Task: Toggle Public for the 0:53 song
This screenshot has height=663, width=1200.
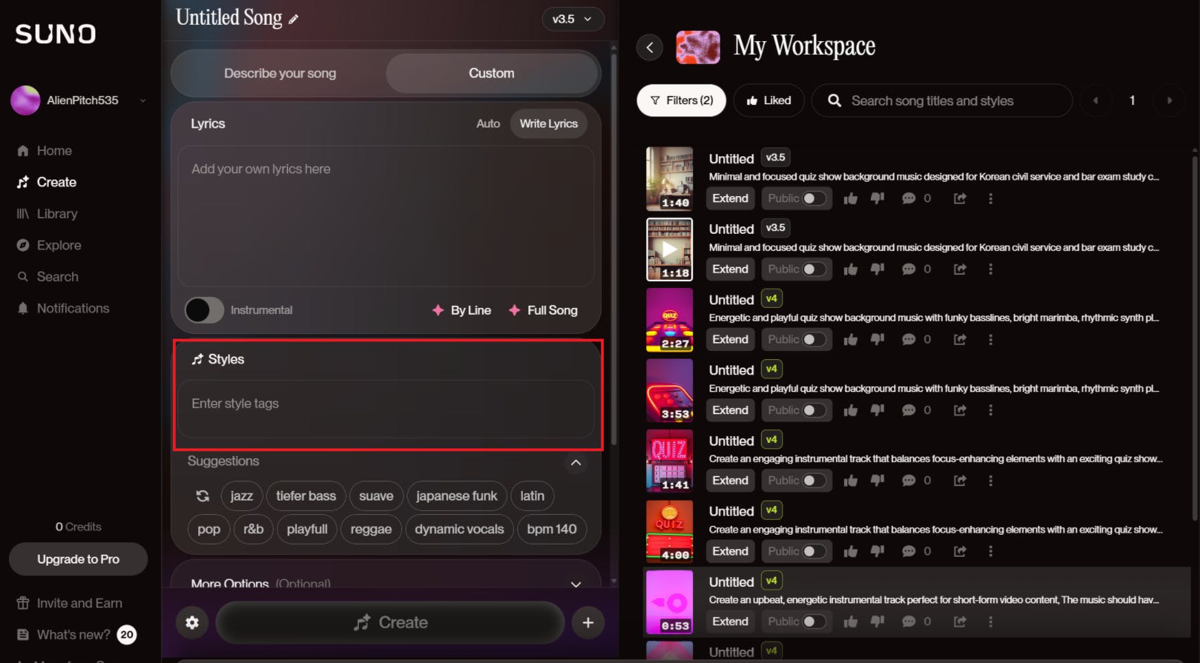Action: [814, 621]
